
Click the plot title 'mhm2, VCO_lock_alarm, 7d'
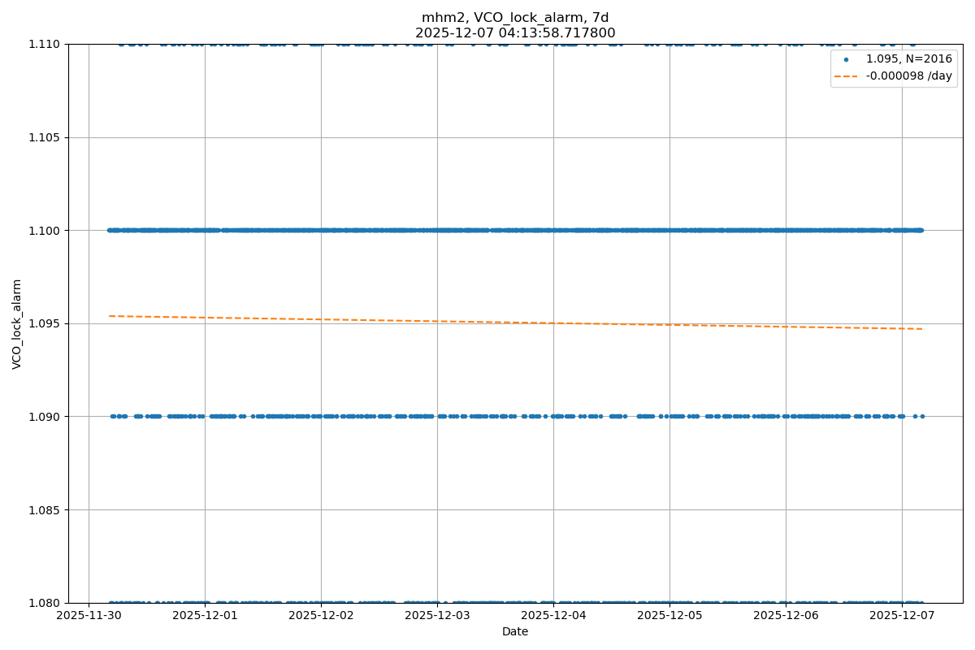[x=515, y=18]
